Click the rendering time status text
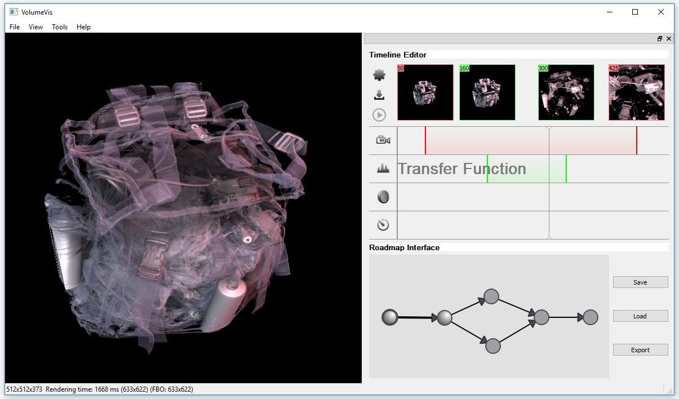The image size is (679, 399). point(119,389)
